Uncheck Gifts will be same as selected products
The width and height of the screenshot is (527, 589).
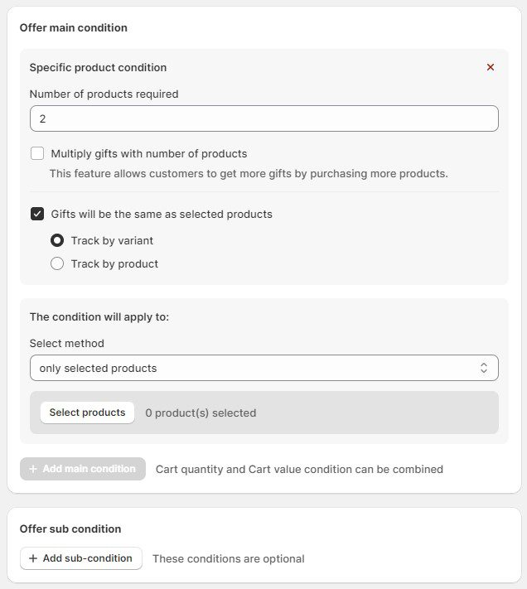37,214
